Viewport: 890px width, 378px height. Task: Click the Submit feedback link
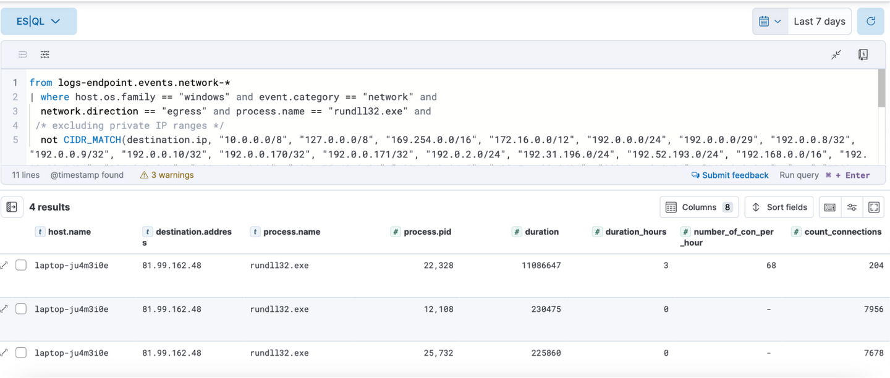click(x=730, y=175)
